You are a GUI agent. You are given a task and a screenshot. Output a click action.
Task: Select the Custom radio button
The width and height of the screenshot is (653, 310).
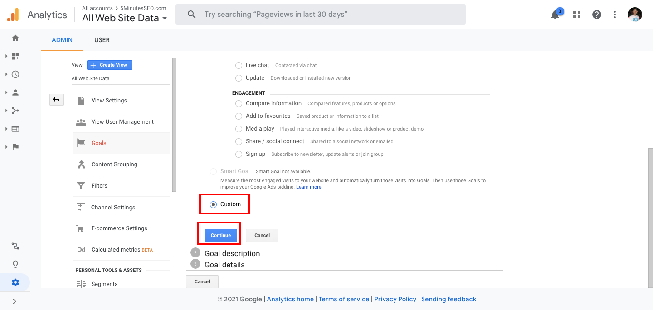[x=213, y=204]
